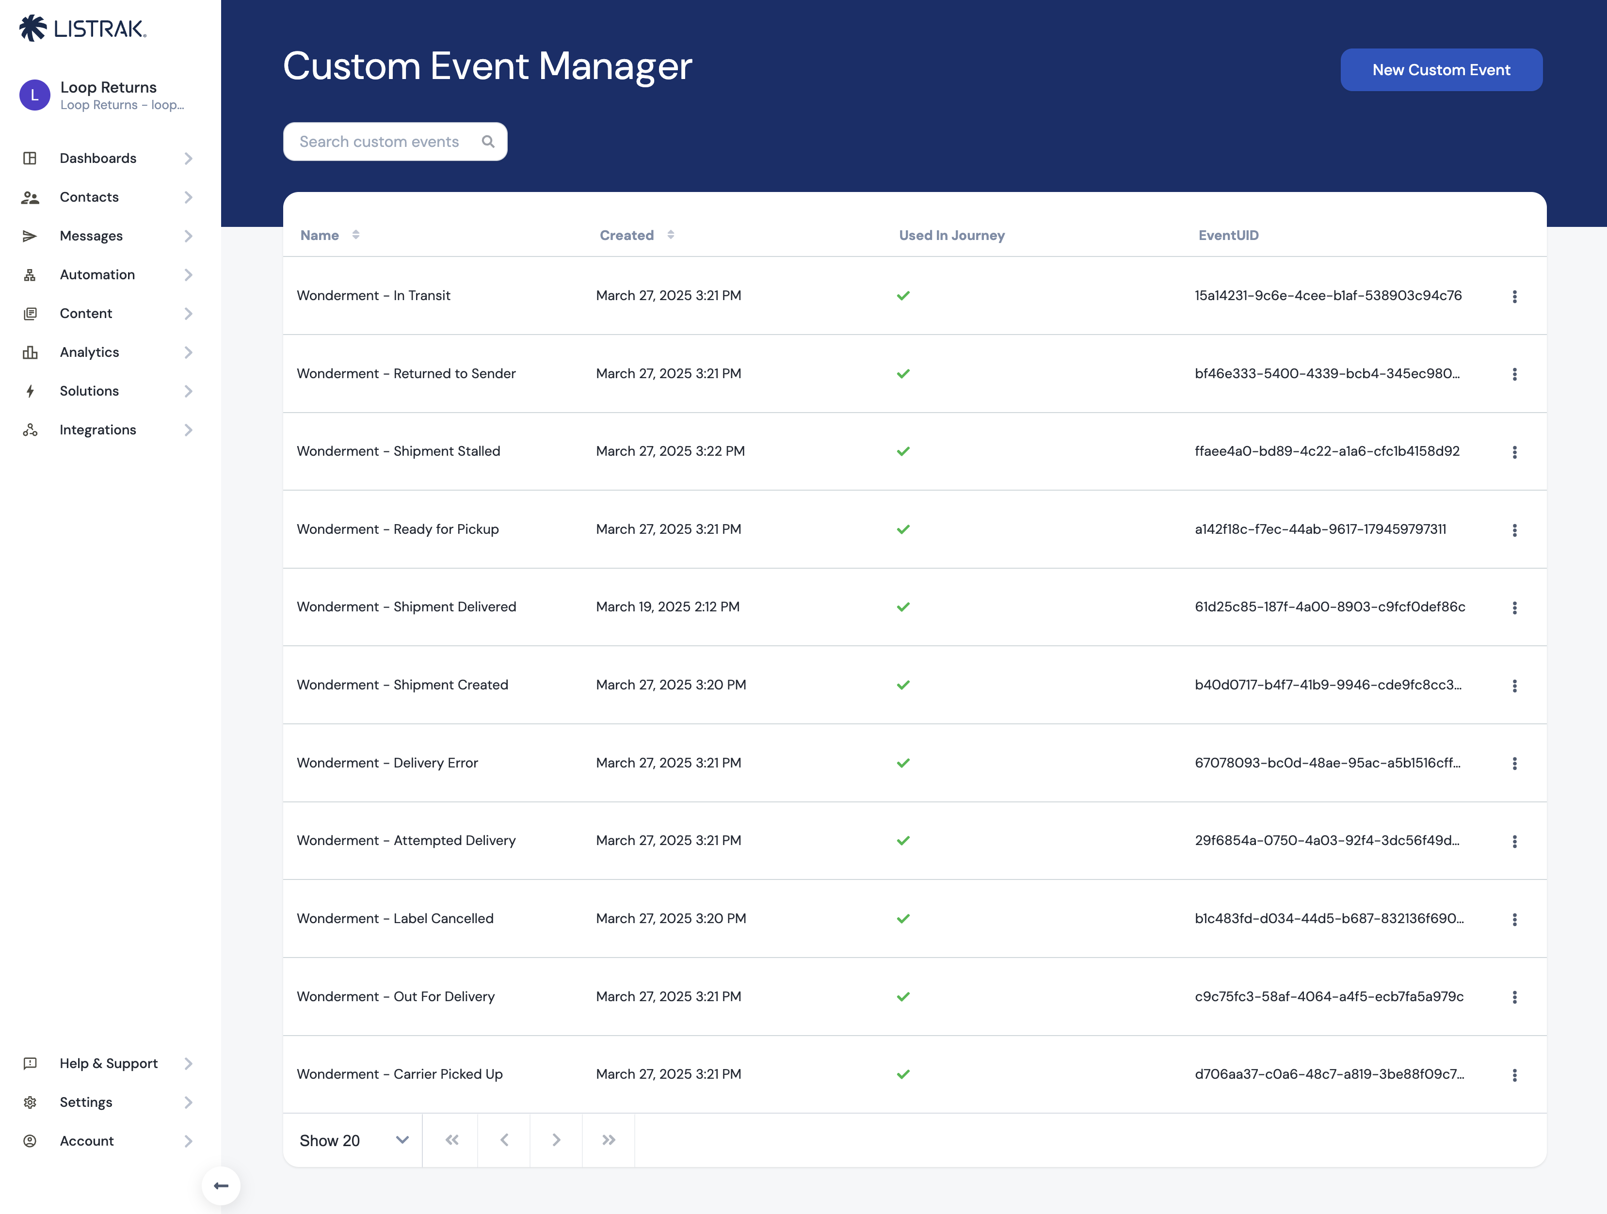The height and width of the screenshot is (1214, 1607).
Task: Open the options menu for Carrier Picked Up row
Action: (x=1515, y=1075)
